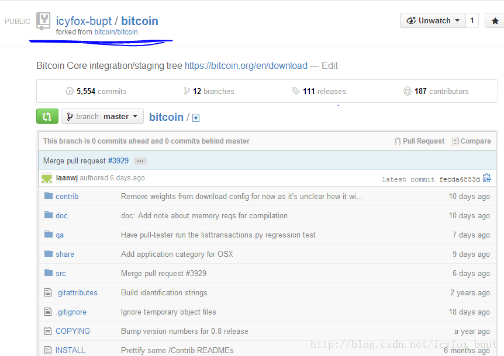Click the green compare and review button
The image size is (504, 356).
(x=47, y=116)
